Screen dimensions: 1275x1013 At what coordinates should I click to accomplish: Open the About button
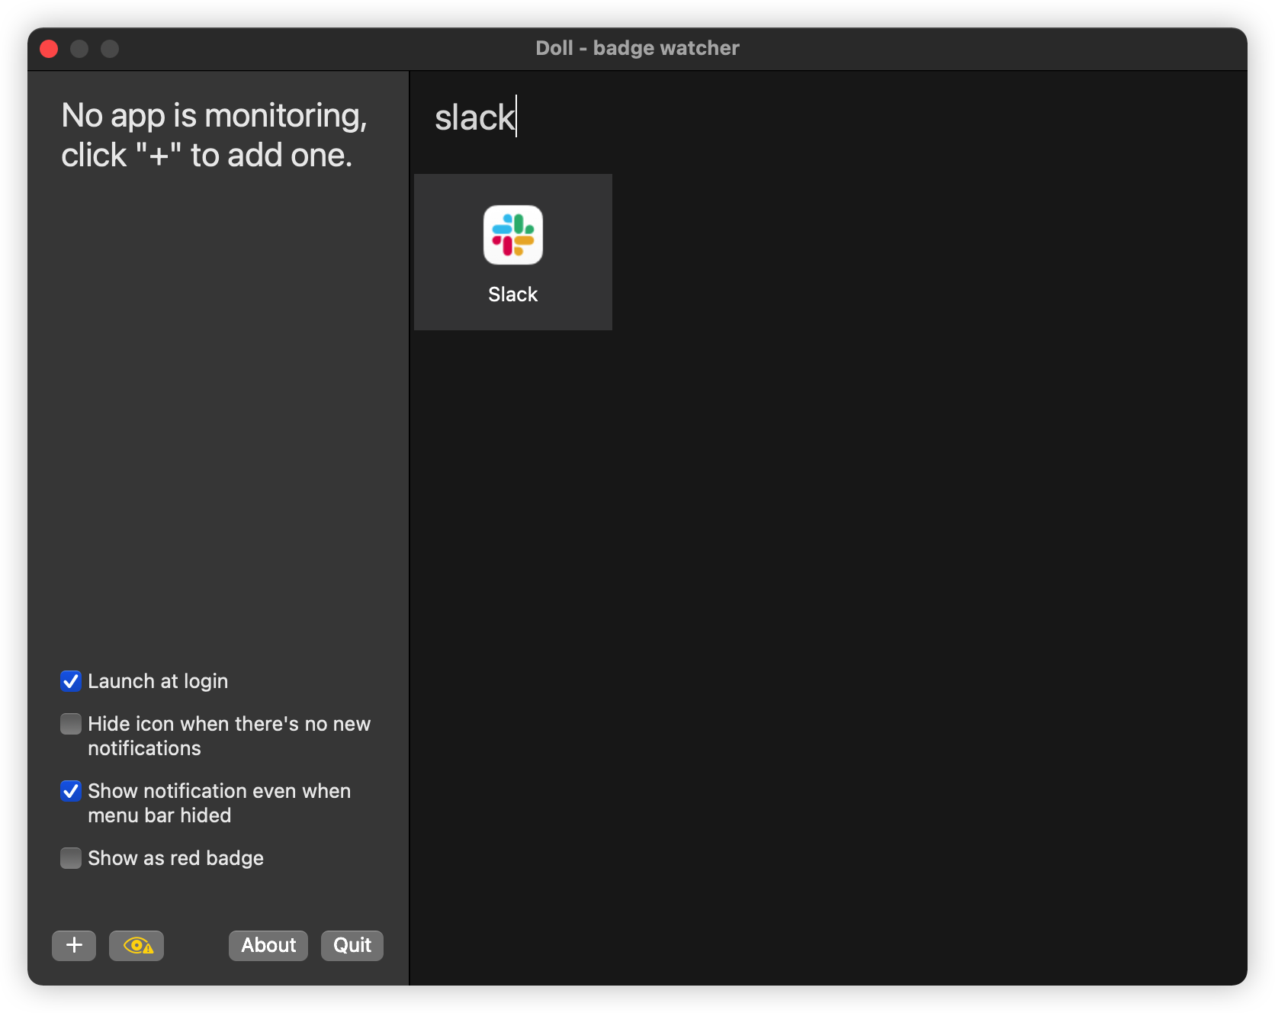[268, 945]
